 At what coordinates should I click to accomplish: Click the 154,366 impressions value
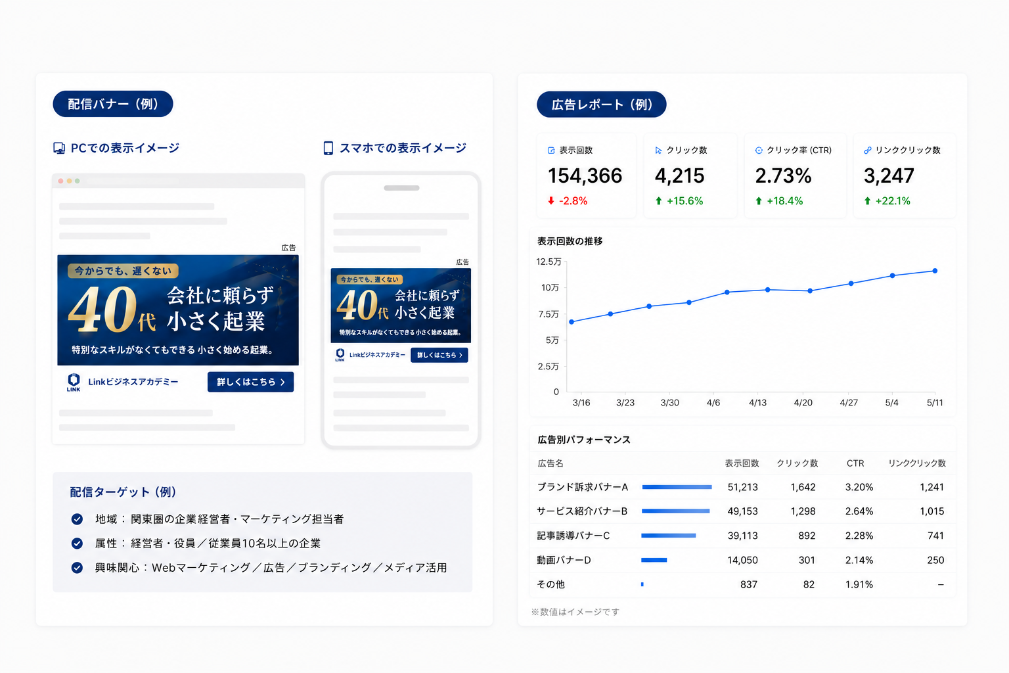585,176
